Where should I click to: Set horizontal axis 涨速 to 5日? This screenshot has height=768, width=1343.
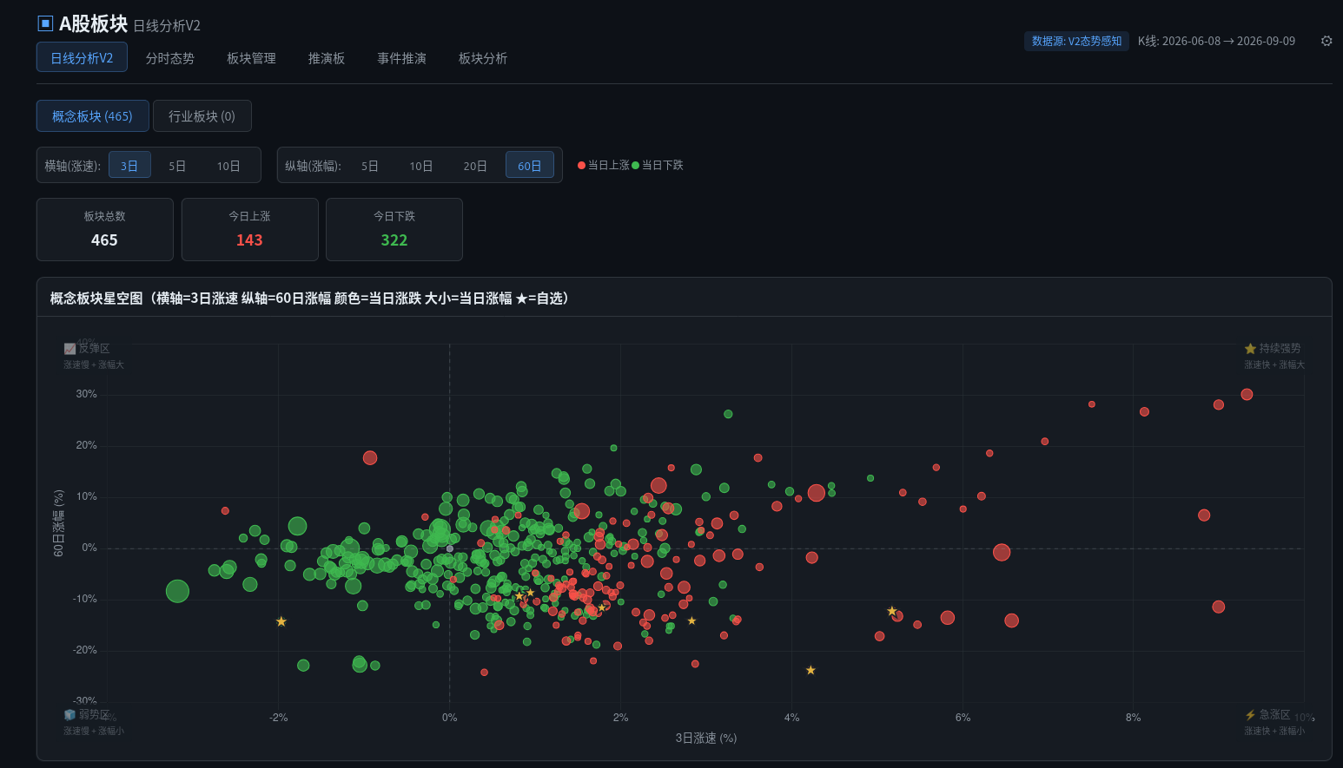pos(177,165)
